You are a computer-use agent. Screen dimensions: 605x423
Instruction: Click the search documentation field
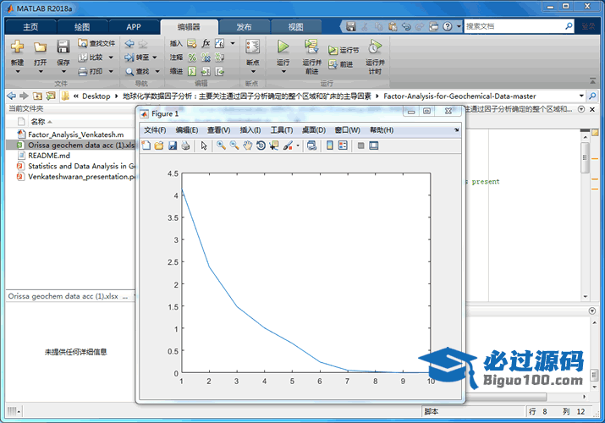point(514,26)
